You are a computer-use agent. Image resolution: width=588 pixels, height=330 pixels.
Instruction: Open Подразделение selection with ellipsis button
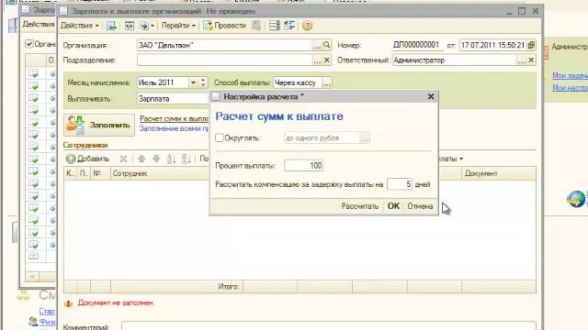(x=317, y=60)
